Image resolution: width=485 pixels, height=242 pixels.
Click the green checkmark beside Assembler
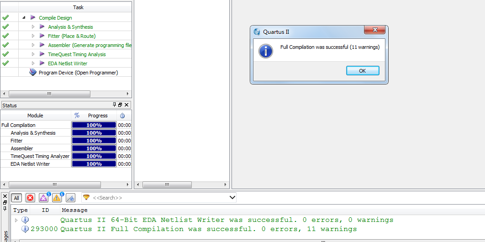point(5,45)
